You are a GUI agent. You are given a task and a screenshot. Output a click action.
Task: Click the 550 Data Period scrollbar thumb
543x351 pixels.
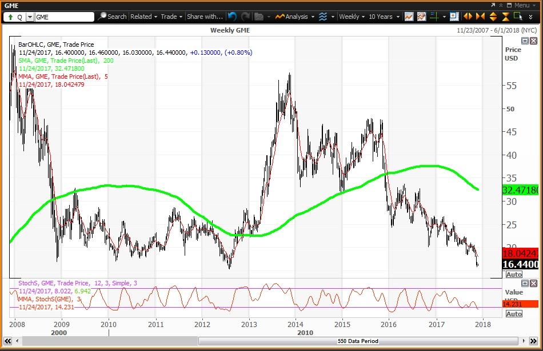(x=358, y=341)
